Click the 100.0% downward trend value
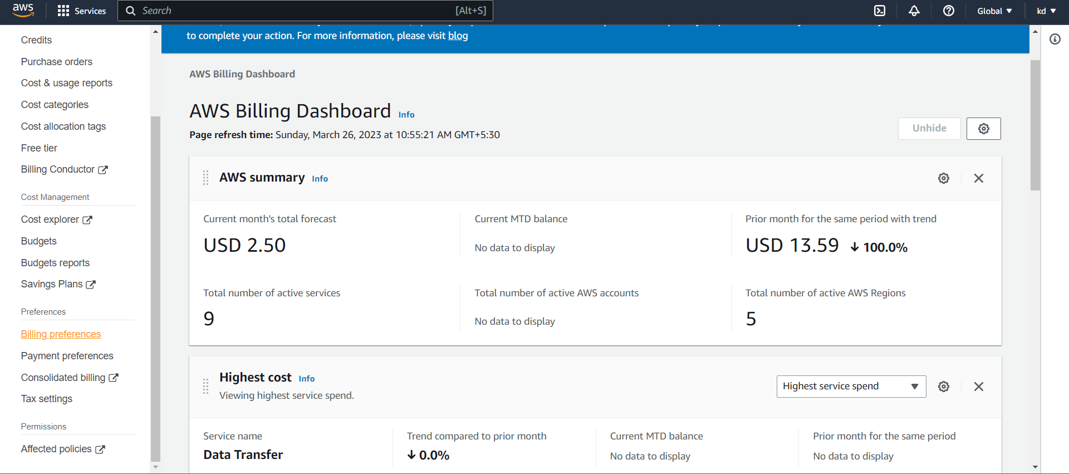This screenshot has width=1069, height=474. (879, 248)
